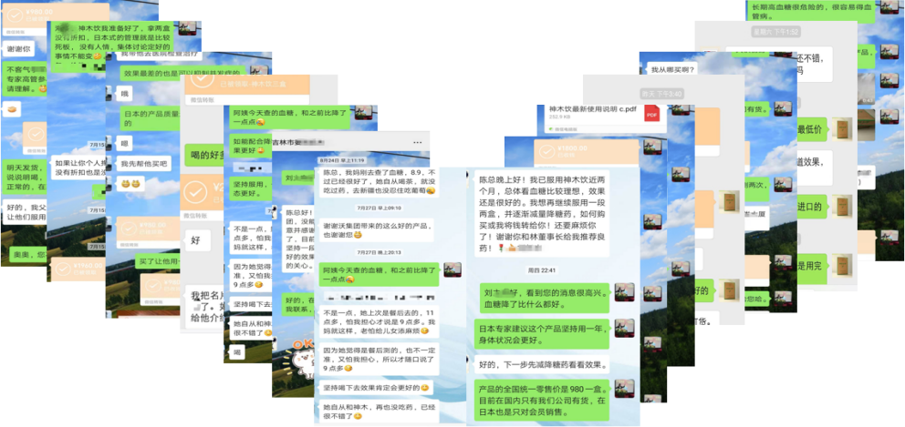
Task: Click product box image beside 进口的
Action: tap(842, 206)
